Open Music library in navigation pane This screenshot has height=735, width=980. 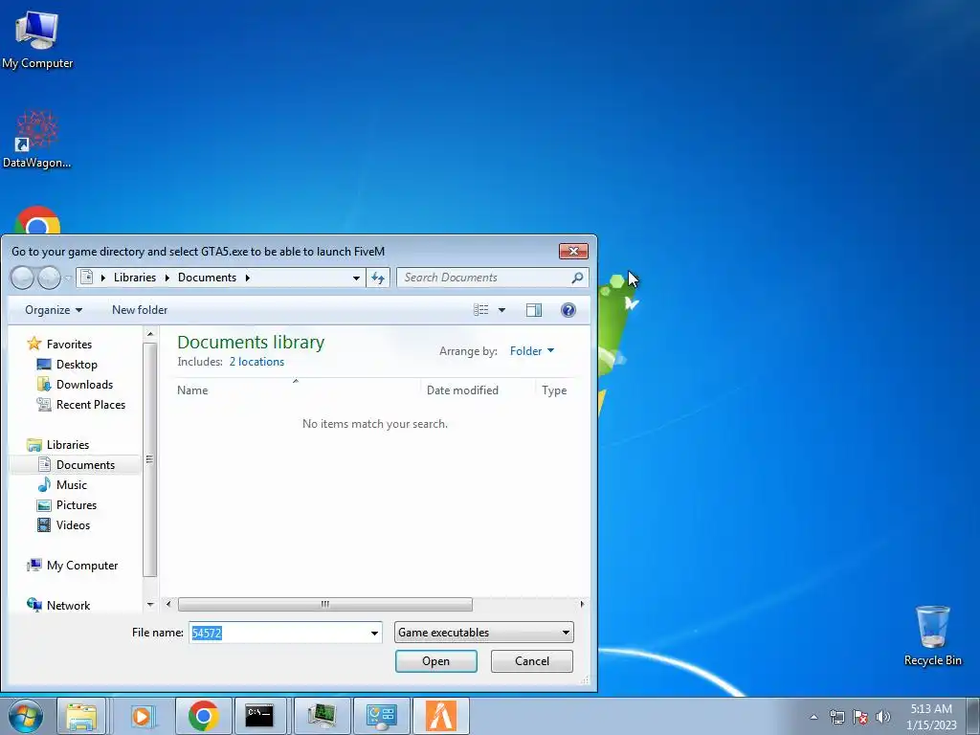coord(71,485)
